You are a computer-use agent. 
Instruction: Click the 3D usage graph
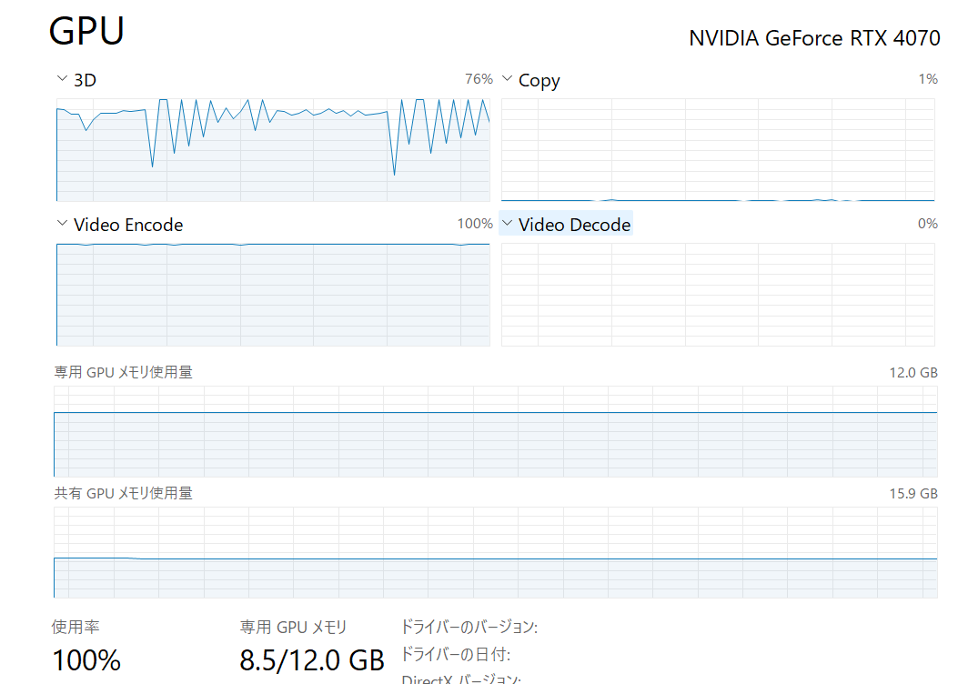point(273,149)
